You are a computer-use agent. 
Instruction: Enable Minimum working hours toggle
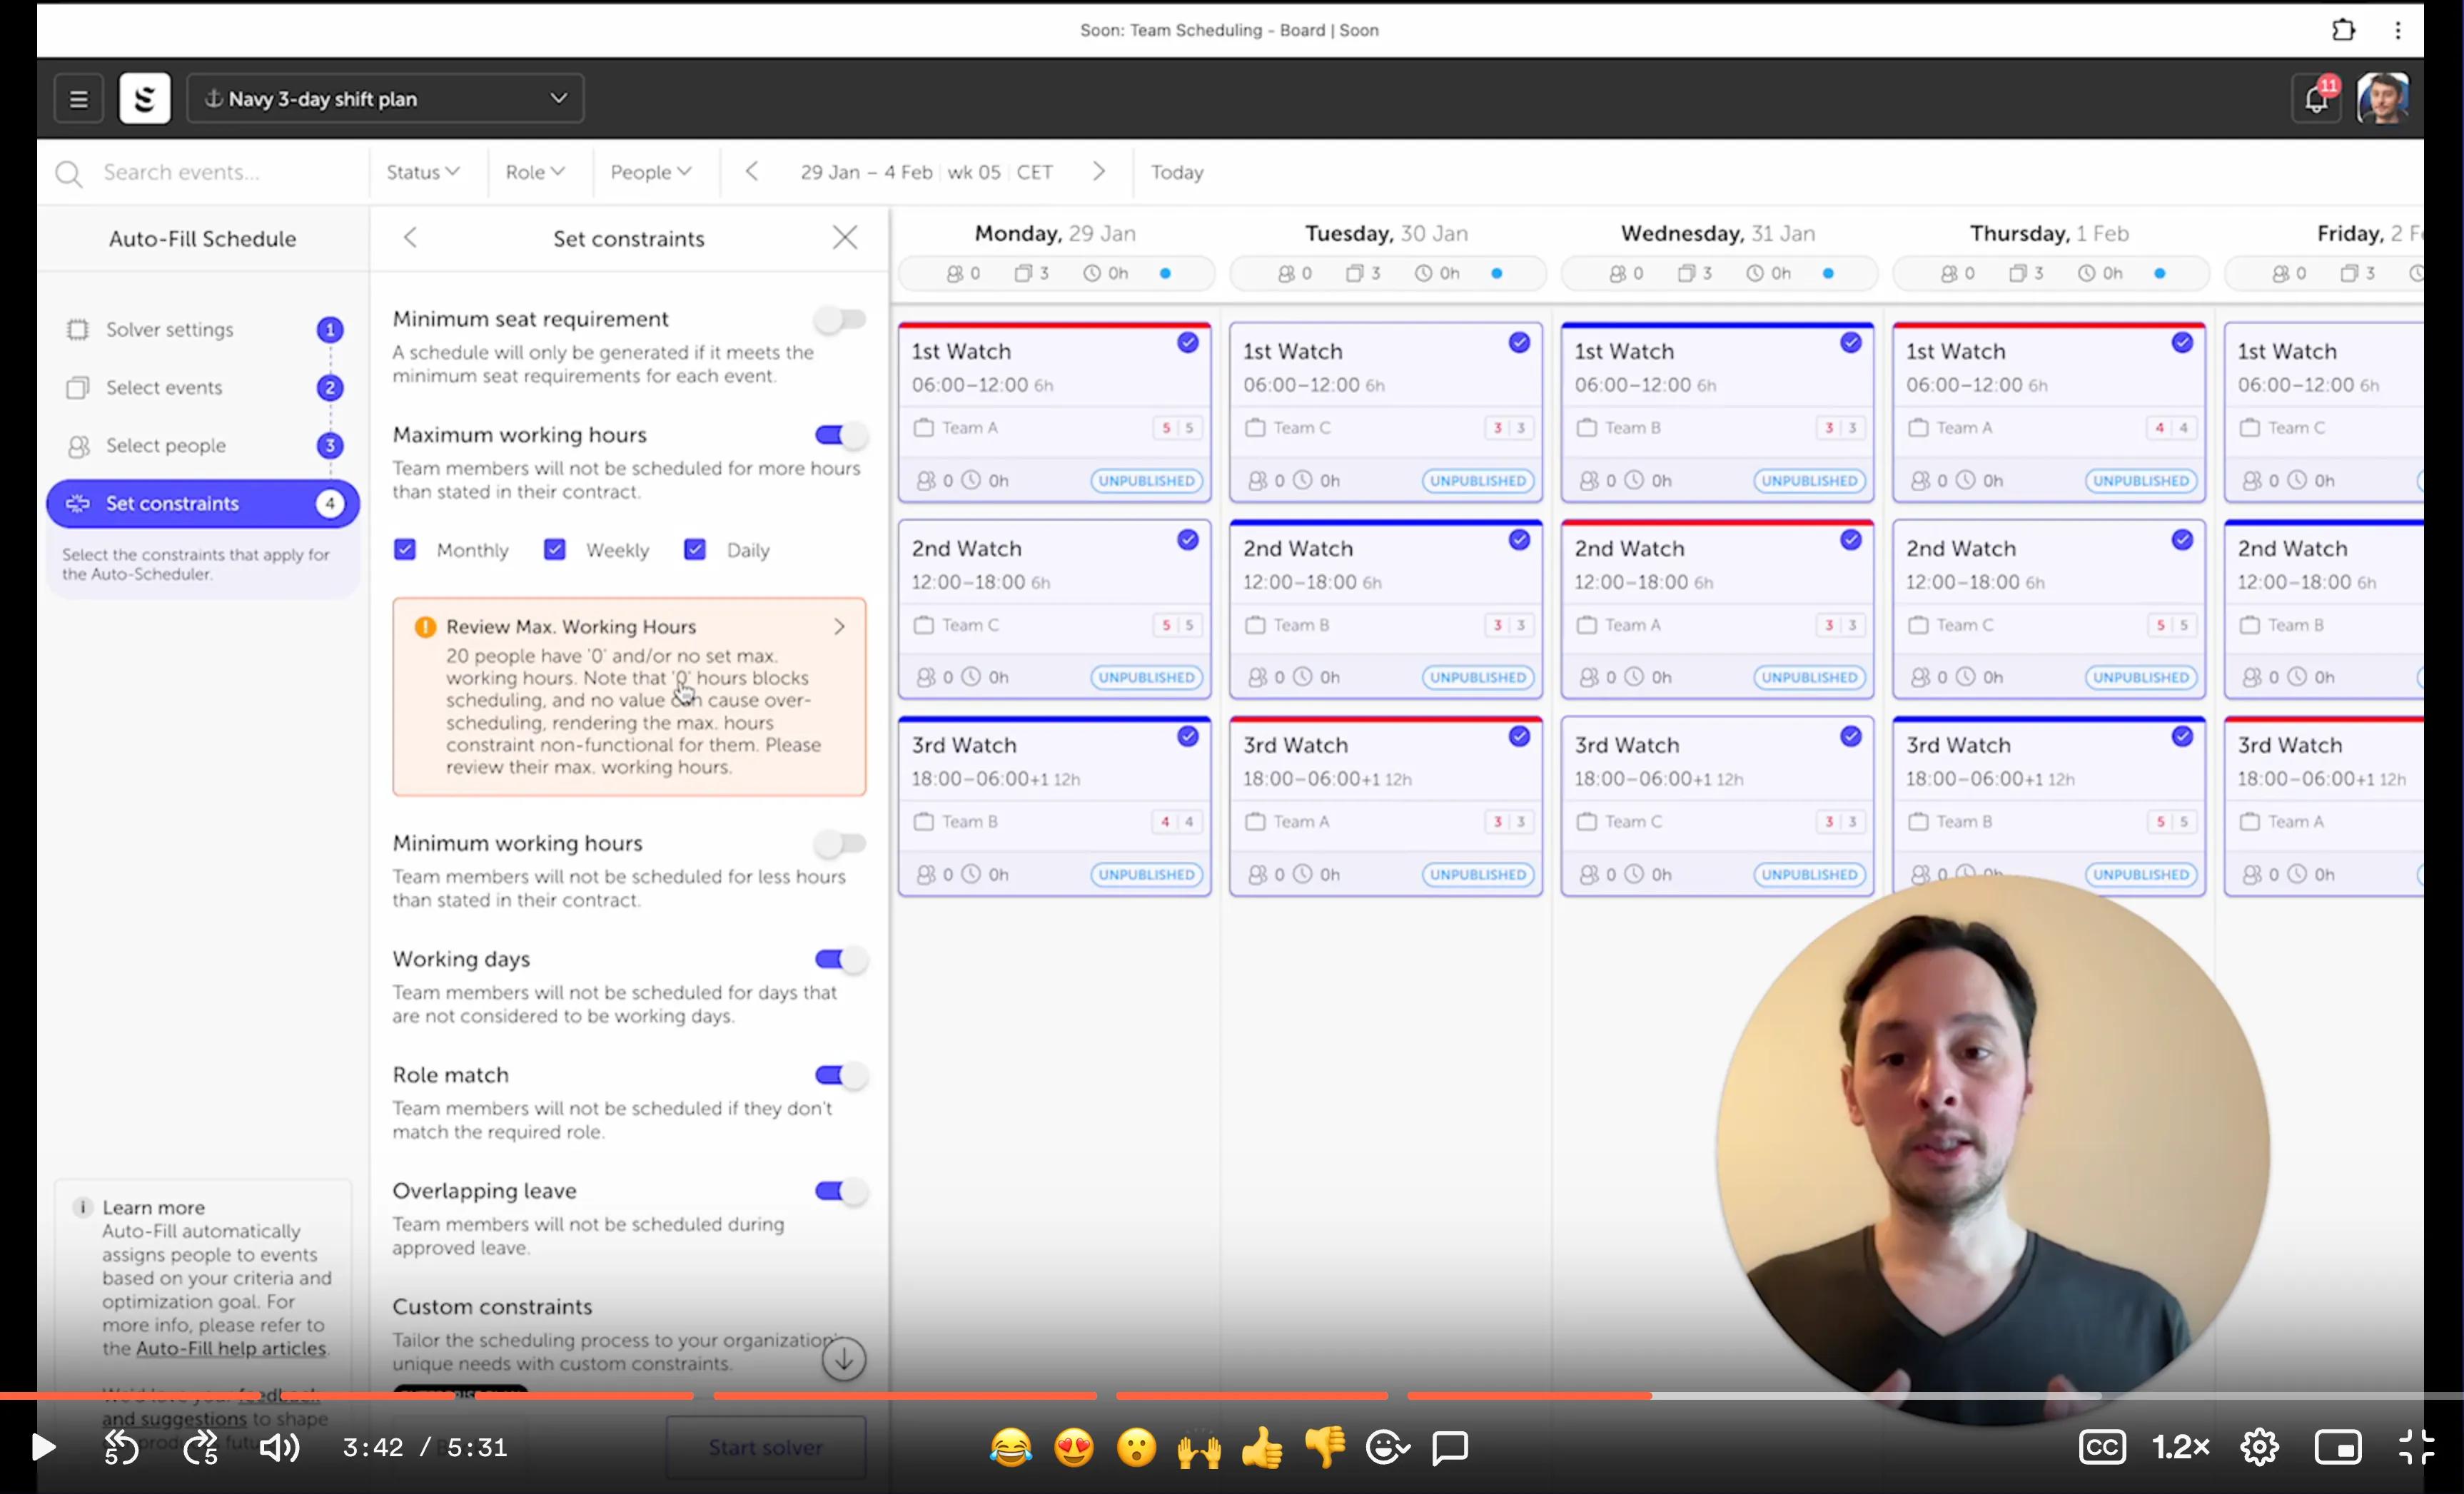840,843
